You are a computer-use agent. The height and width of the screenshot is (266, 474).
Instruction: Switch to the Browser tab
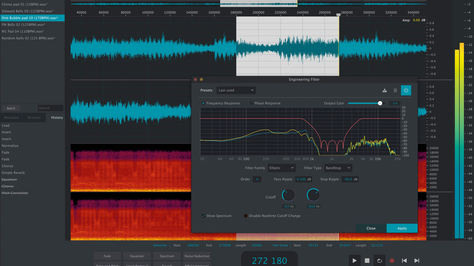(x=35, y=117)
